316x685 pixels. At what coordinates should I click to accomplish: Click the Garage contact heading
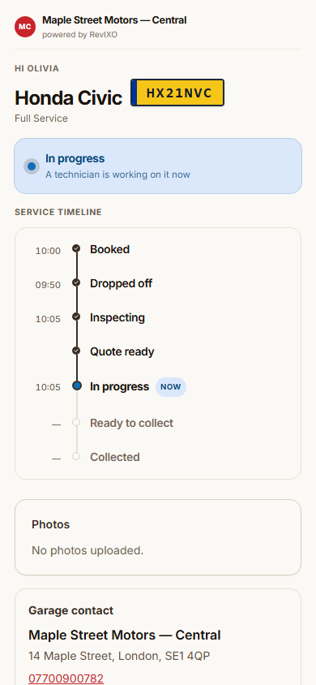pos(70,610)
